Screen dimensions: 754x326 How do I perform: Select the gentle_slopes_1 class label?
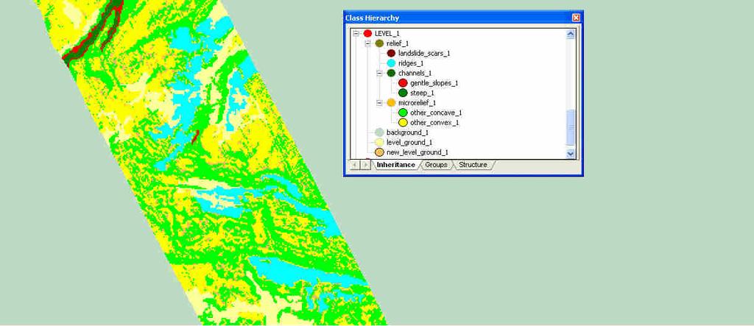coord(434,83)
